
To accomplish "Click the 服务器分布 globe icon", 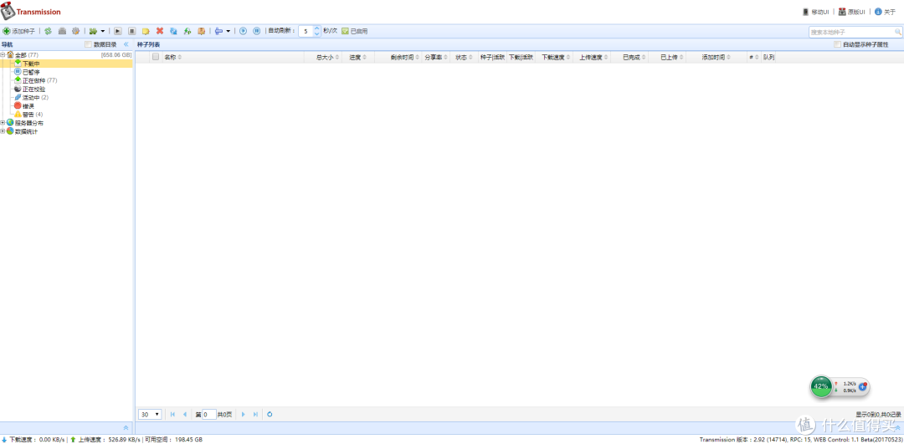I will (x=10, y=123).
